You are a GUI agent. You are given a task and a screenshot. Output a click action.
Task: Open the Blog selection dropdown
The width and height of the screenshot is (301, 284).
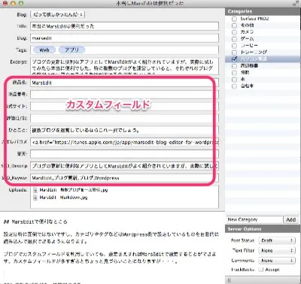pyautogui.click(x=58, y=14)
